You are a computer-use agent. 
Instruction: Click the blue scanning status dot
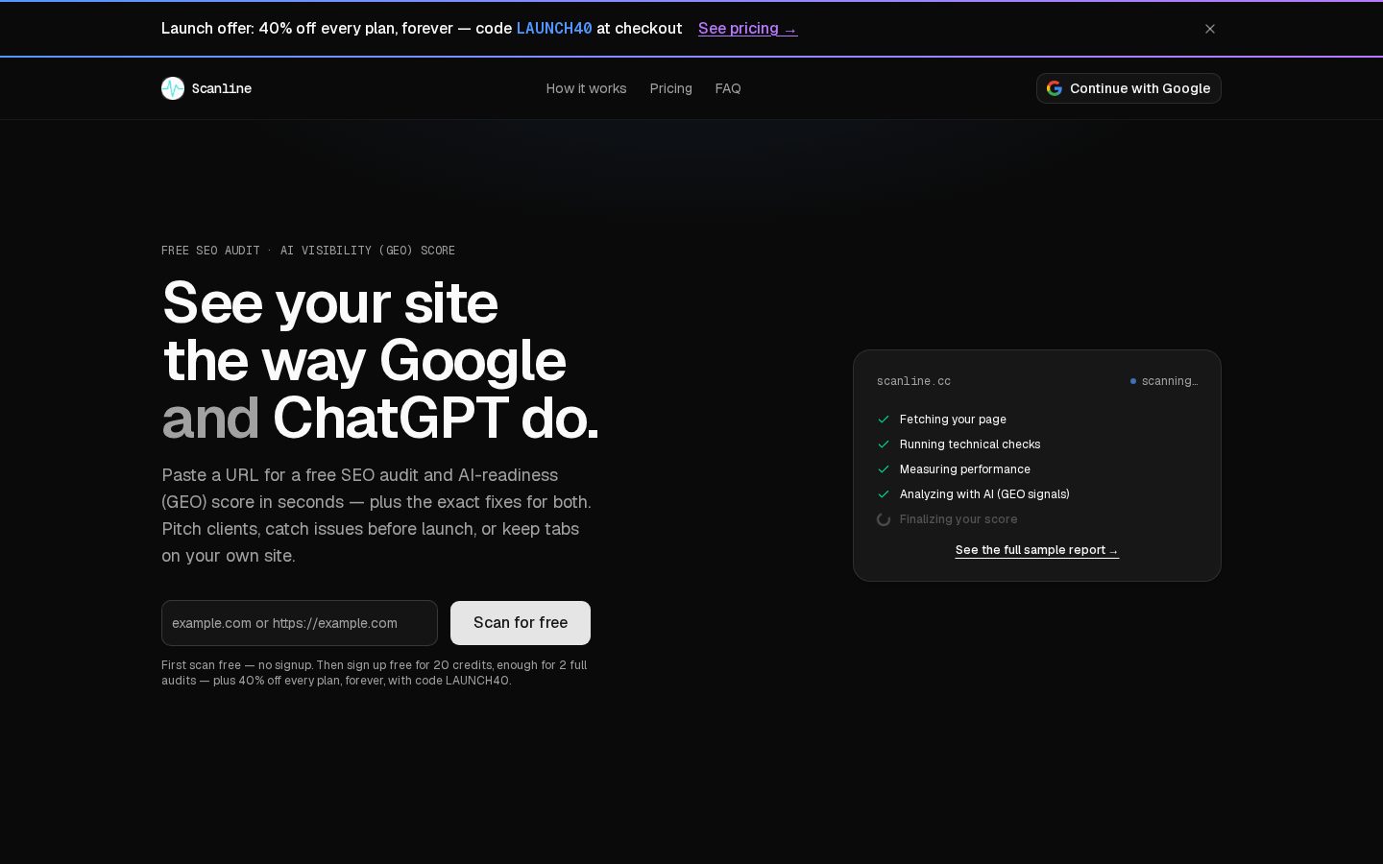(x=1133, y=381)
